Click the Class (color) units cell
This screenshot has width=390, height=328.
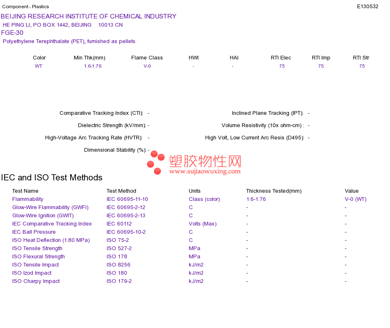tap(204, 199)
